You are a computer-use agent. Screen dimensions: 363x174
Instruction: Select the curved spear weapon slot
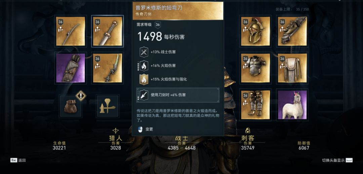71,31
